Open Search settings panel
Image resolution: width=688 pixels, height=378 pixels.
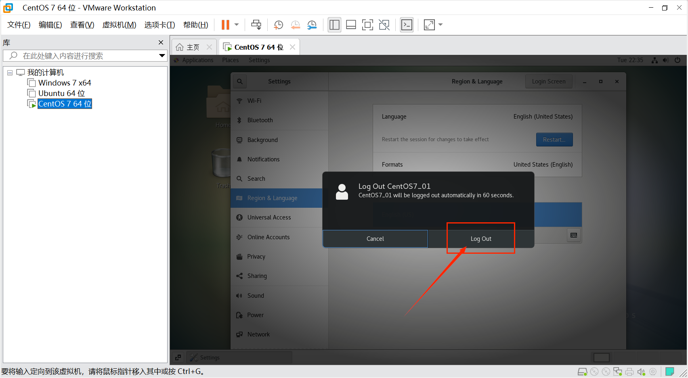coord(279,179)
